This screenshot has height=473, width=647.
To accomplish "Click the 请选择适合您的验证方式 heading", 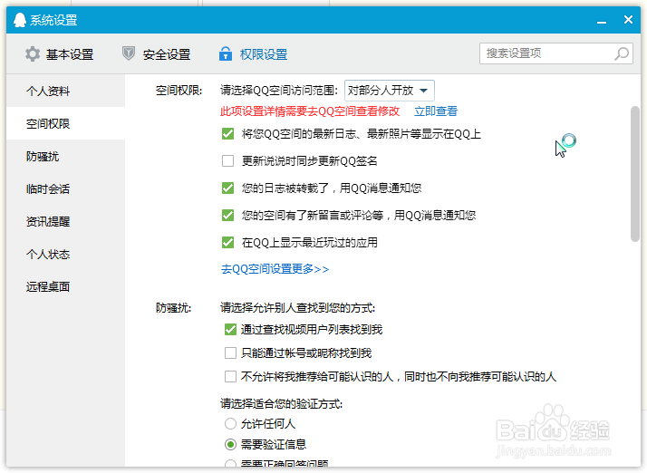I will click(x=282, y=403).
